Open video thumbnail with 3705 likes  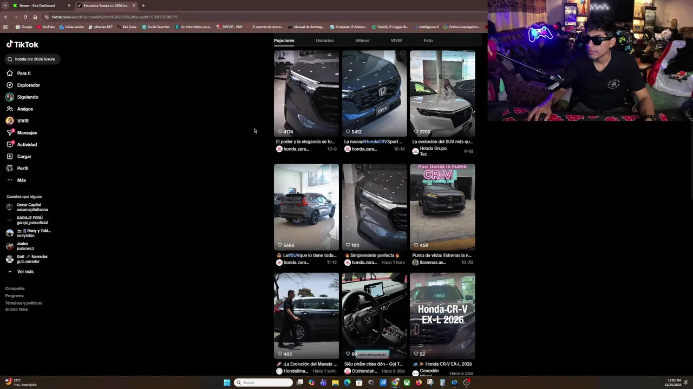click(442, 93)
